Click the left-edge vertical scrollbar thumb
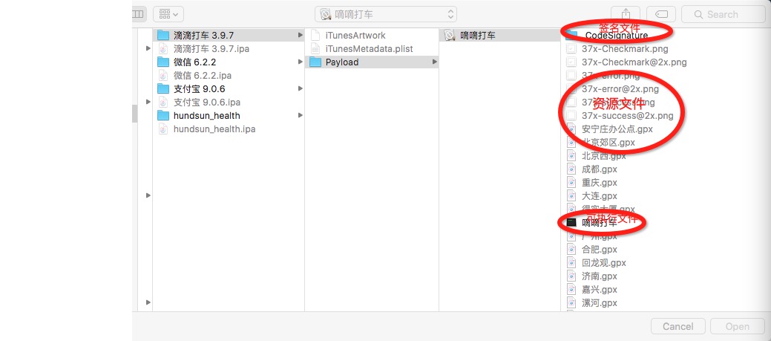Image resolution: width=771 pixels, height=341 pixels. click(x=135, y=114)
